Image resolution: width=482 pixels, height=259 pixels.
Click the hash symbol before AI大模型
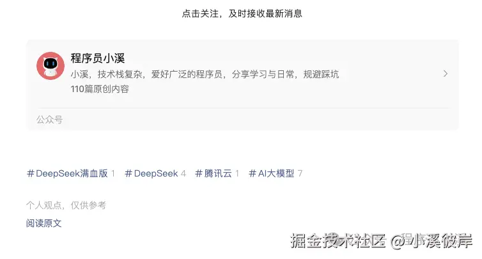click(x=253, y=173)
